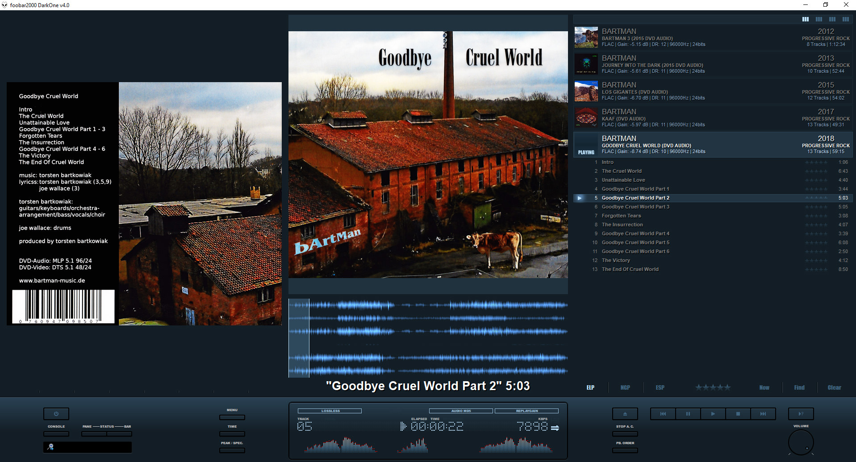This screenshot has width=856, height=462.
Task: Switch to the ESP tab
Action: [660, 387]
